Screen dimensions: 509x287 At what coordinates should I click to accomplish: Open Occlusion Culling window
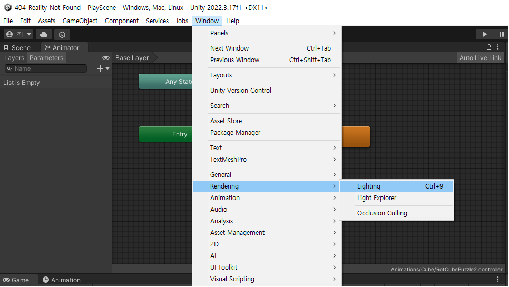396,213
